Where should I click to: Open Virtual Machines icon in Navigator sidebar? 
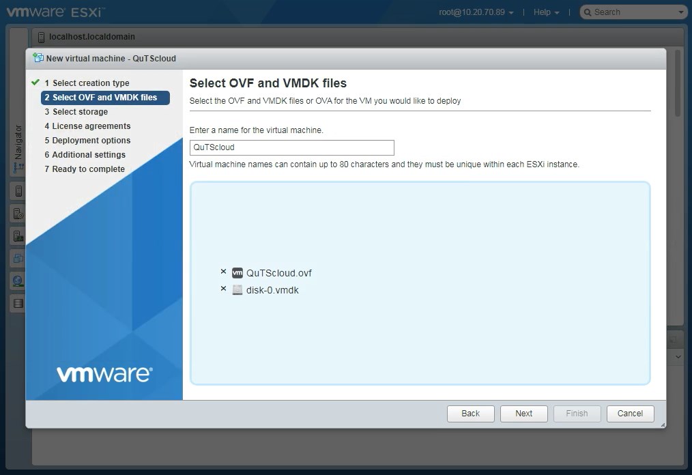pyautogui.click(x=18, y=258)
